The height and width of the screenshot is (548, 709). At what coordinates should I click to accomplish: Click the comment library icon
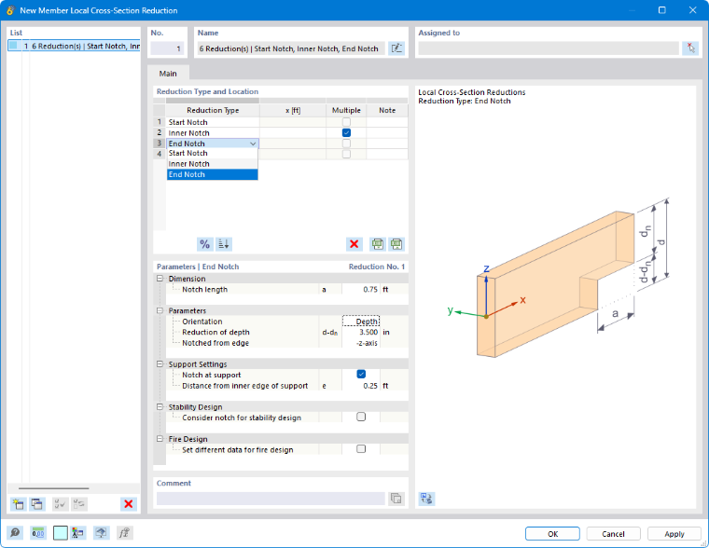pyautogui.click(x=396, y=499)
